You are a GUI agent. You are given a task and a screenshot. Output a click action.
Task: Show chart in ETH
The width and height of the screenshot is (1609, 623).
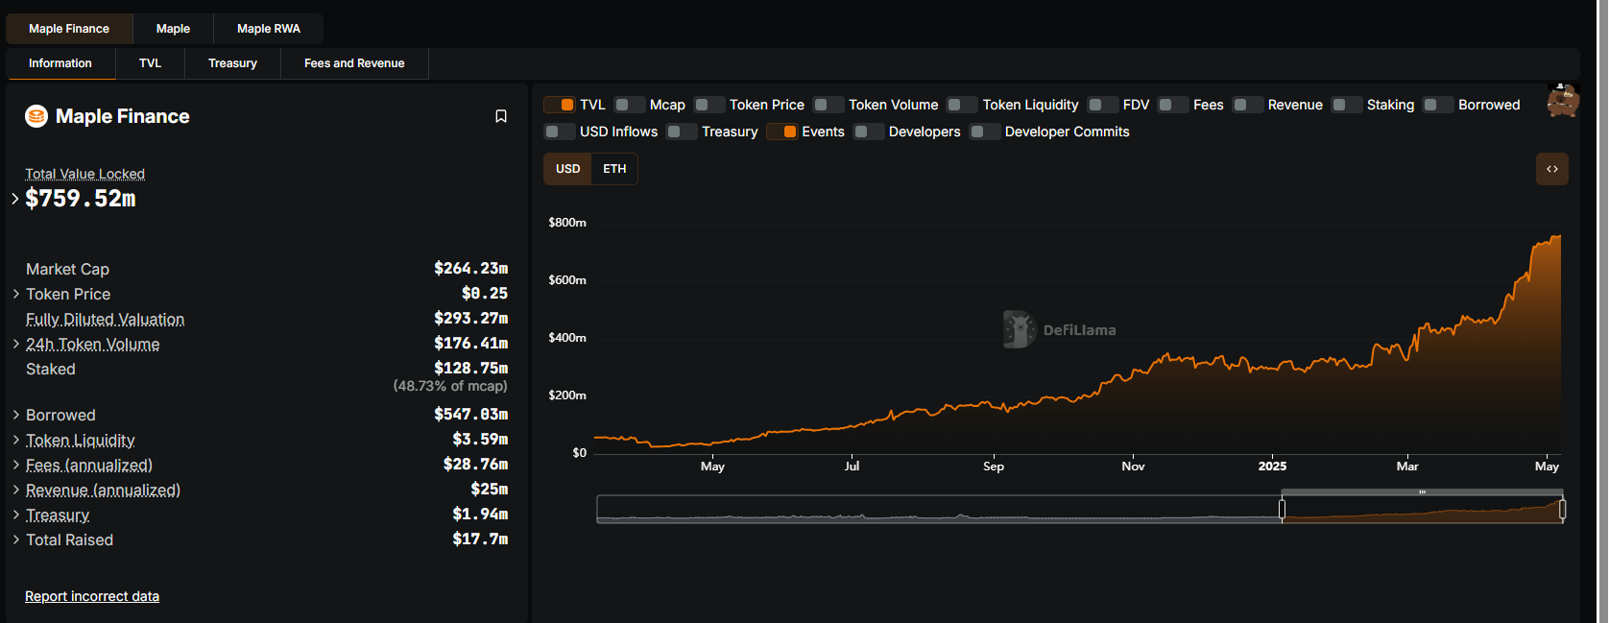614,169
